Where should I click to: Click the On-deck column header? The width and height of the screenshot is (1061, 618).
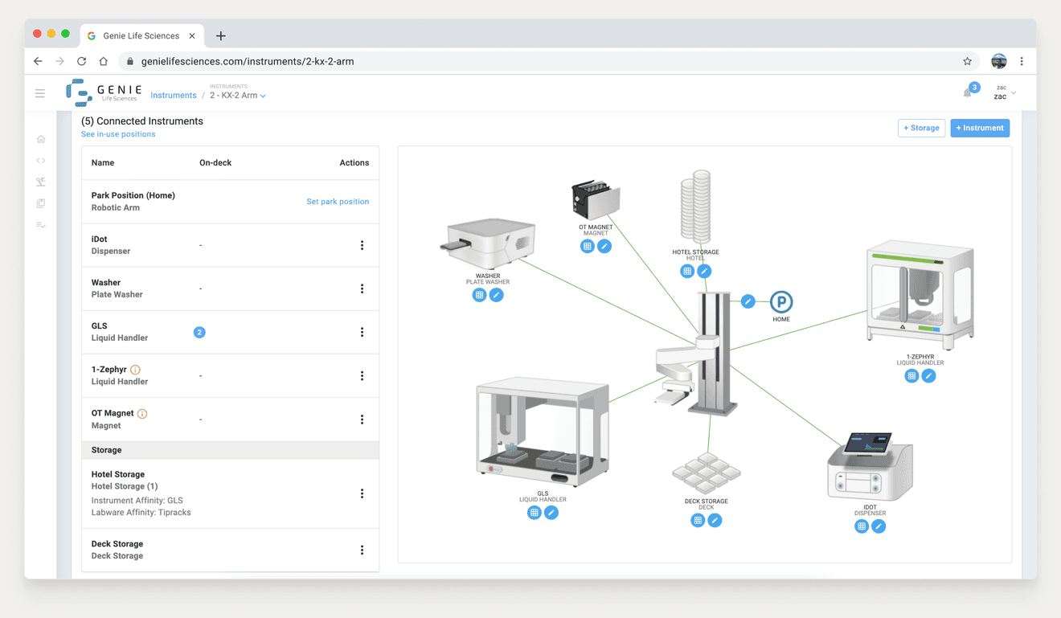[x=215, y=162]
